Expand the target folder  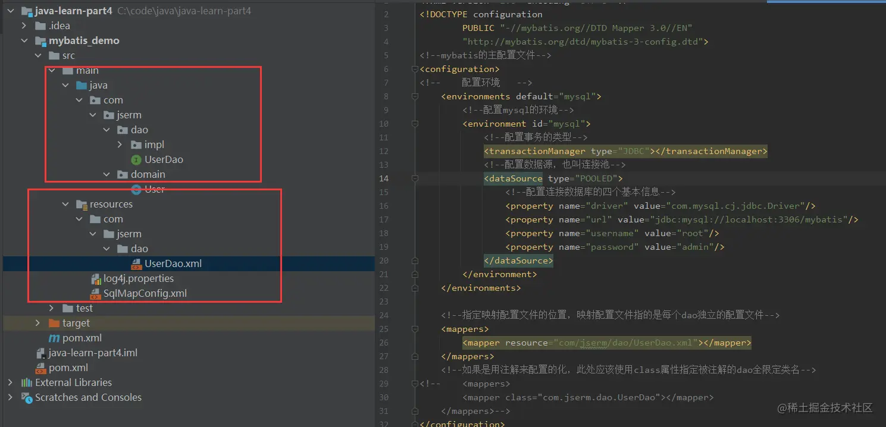[37, 323]
